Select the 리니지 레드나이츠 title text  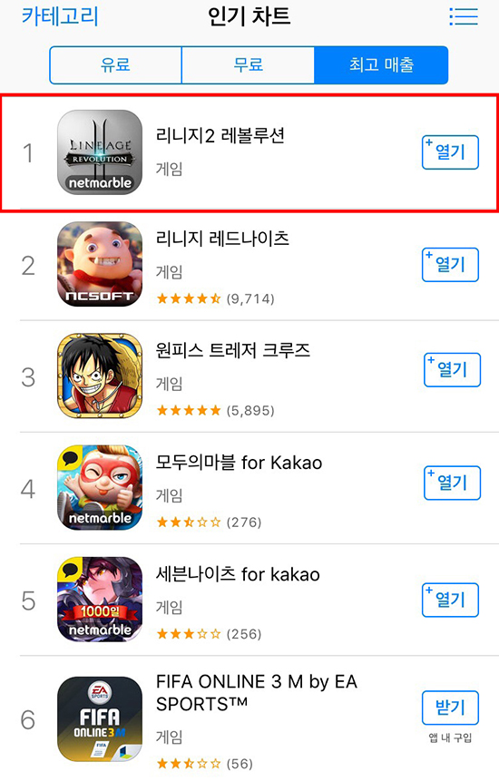(222, 238)
